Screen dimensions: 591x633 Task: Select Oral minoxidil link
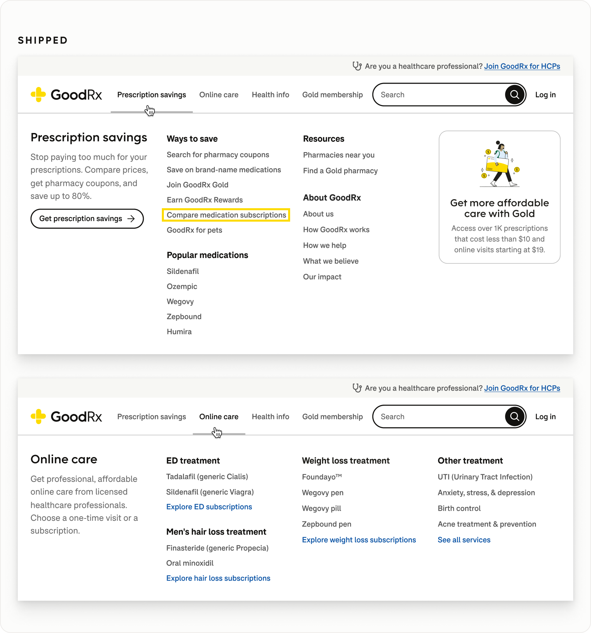(x=190, y=563)
